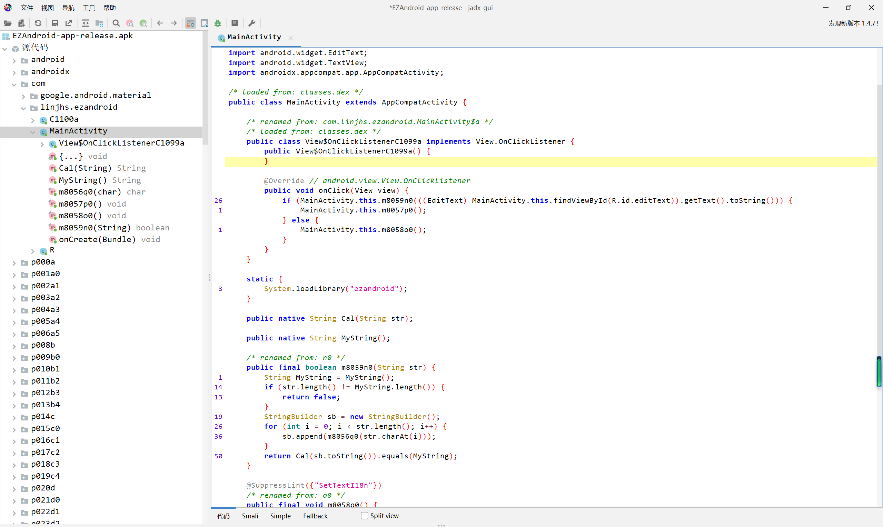This screenshot has width=883, height=527.
Task: Click the R class icon
Action: (x=43, y=251)
